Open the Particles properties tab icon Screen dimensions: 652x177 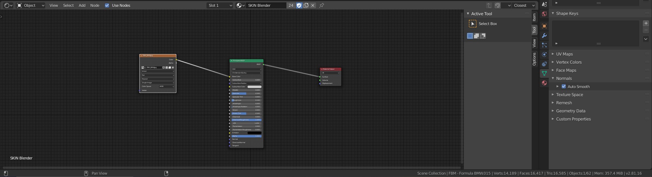tap(544, 45)
